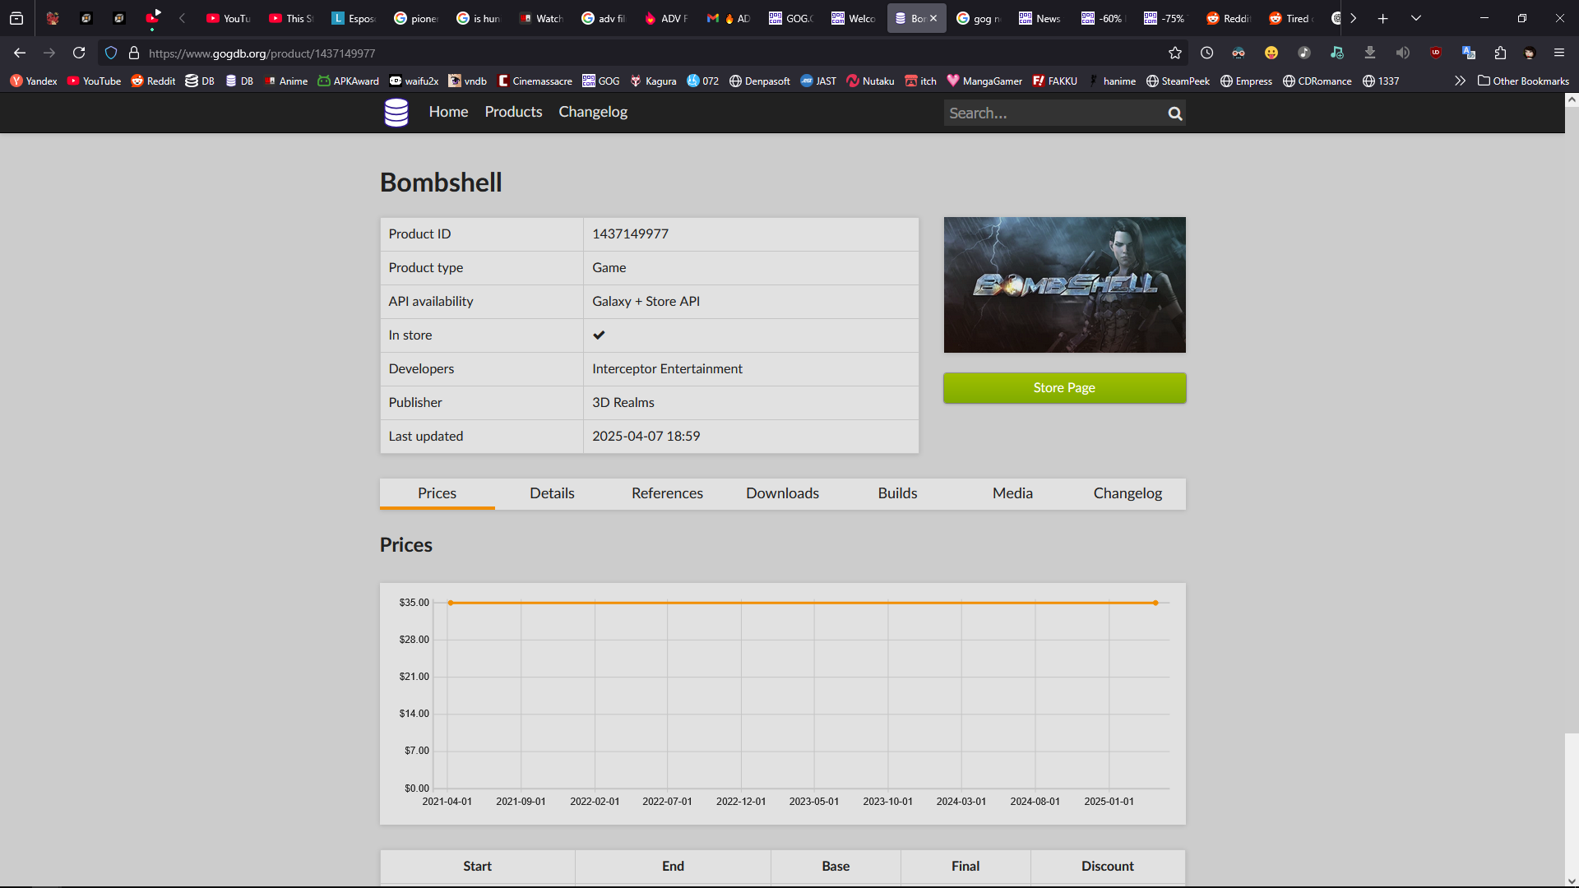Image resolution: width=1579 pixels, height=888 pixels.
Task: Close the active Bombshell tab
Action: (933, 18)
